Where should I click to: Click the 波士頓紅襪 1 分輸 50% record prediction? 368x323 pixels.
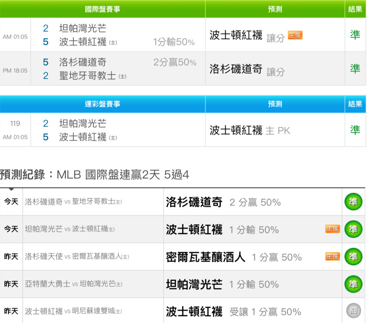[x=222, y=229]
